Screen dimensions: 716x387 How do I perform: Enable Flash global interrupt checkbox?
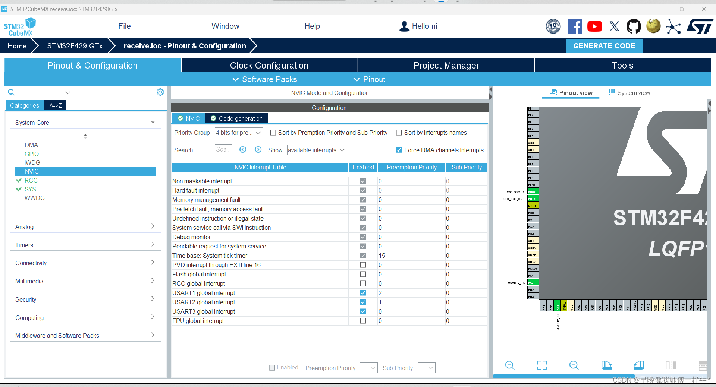click(363, 274)
